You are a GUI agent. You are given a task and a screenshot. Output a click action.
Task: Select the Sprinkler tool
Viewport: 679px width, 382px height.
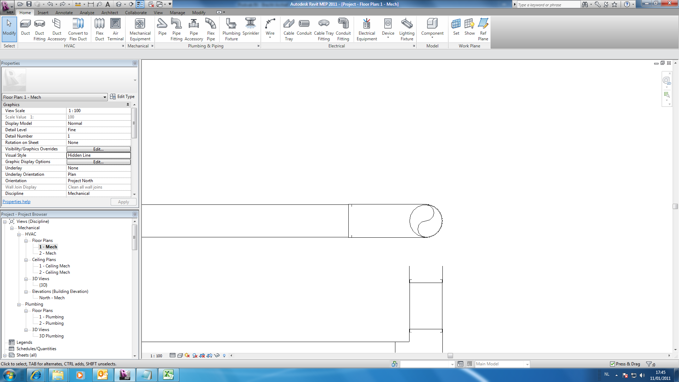pos(250,28)
